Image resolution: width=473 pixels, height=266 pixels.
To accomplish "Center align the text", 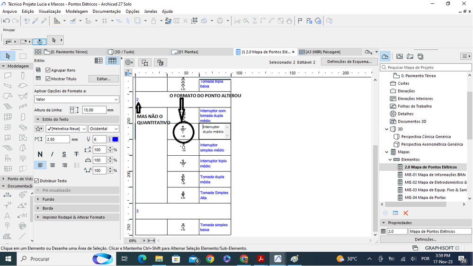I will coord(53,165).
